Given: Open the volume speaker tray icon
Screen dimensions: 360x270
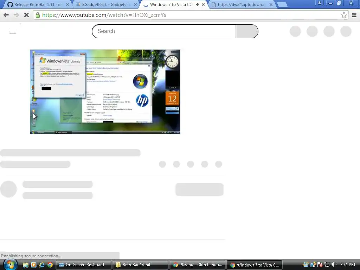Looking at the screenshot, I should 334,265.
